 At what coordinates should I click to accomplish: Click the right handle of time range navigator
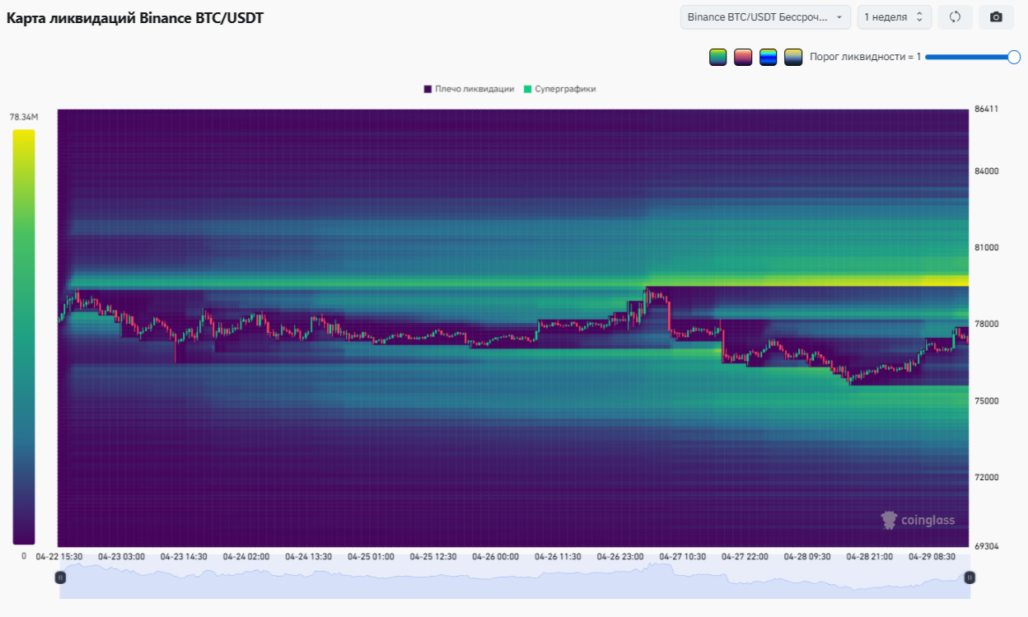tap(970, 577)
